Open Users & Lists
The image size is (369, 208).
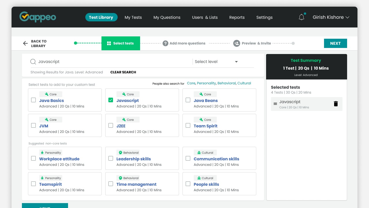(205, 17)
